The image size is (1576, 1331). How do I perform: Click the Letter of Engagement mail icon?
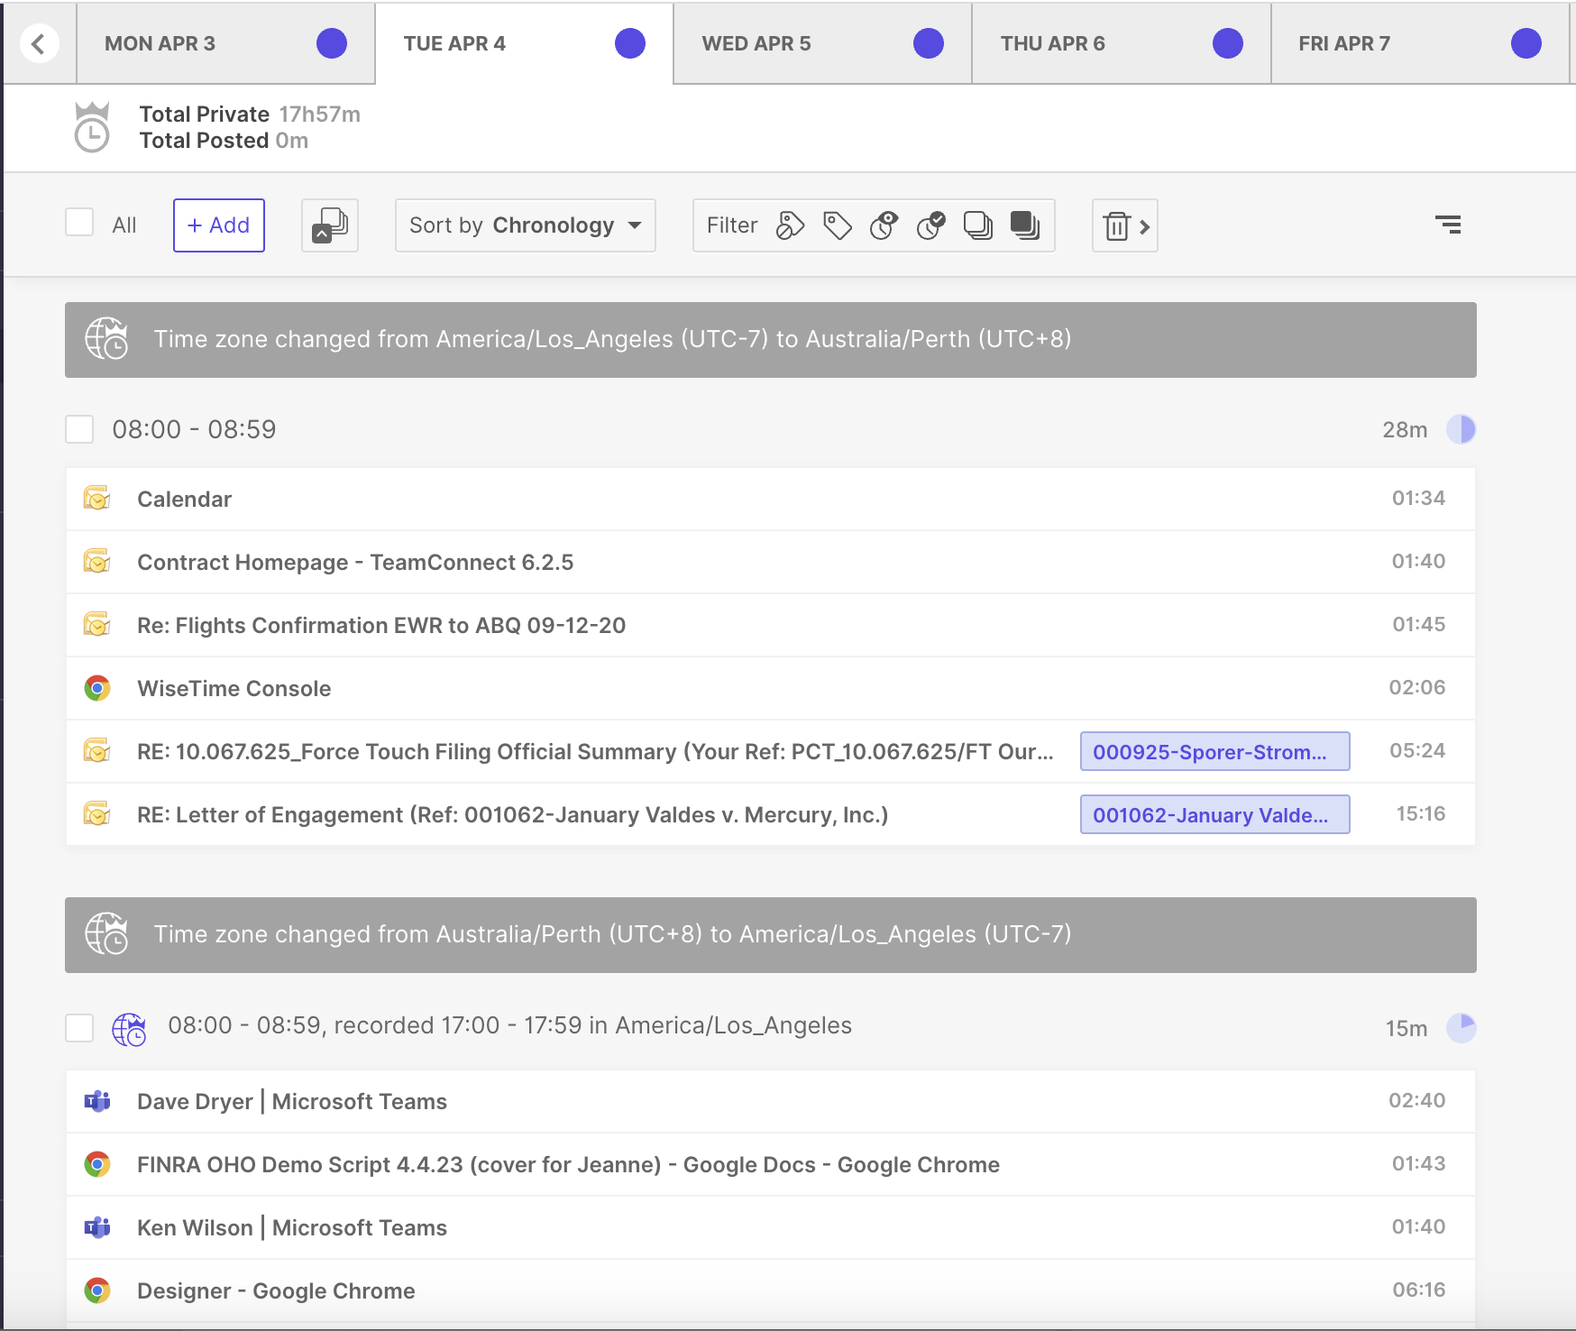click(97, 813)
